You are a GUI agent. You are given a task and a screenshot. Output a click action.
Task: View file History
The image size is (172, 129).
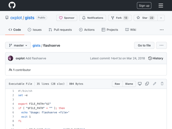[156, 58]
